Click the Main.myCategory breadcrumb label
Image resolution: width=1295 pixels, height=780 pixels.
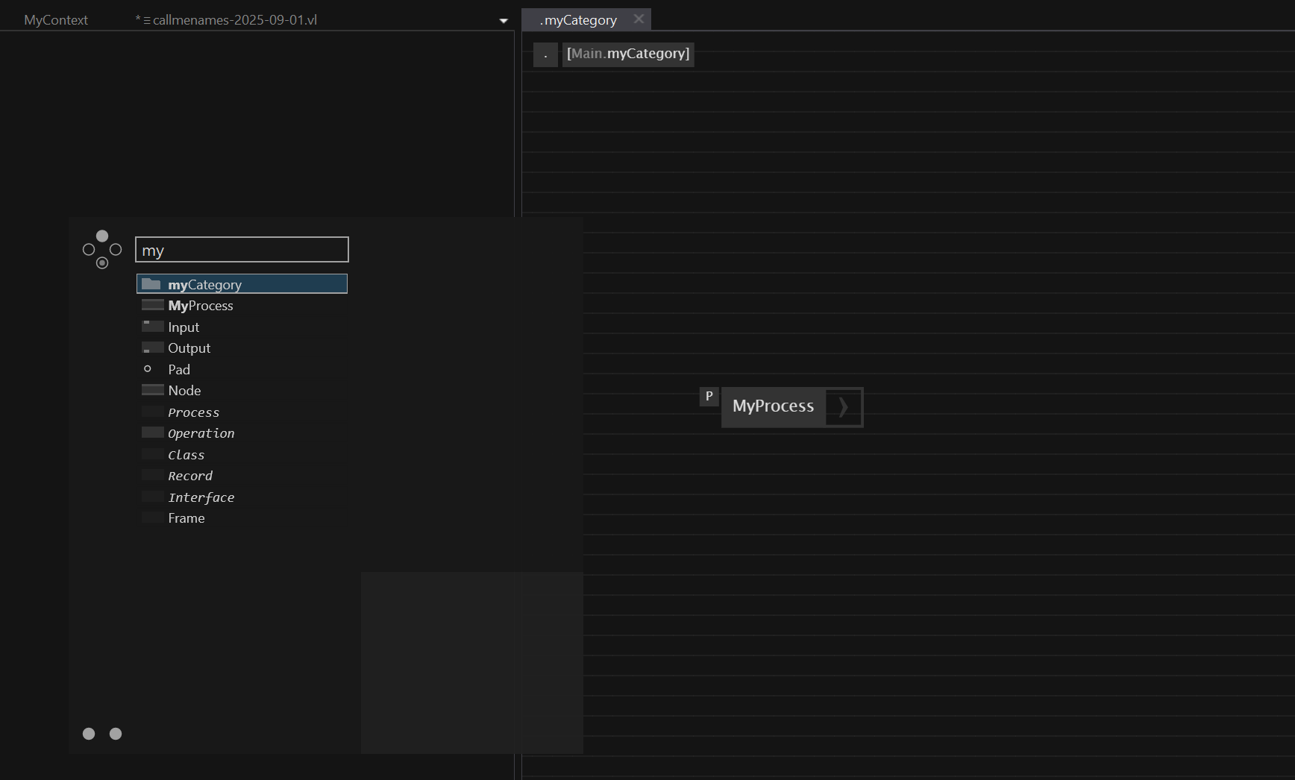pos(627,54)
